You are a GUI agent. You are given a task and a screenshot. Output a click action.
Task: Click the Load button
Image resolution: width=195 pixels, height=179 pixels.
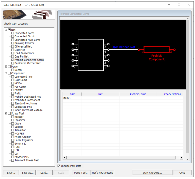pyautogui.click(x=44, y=173)
